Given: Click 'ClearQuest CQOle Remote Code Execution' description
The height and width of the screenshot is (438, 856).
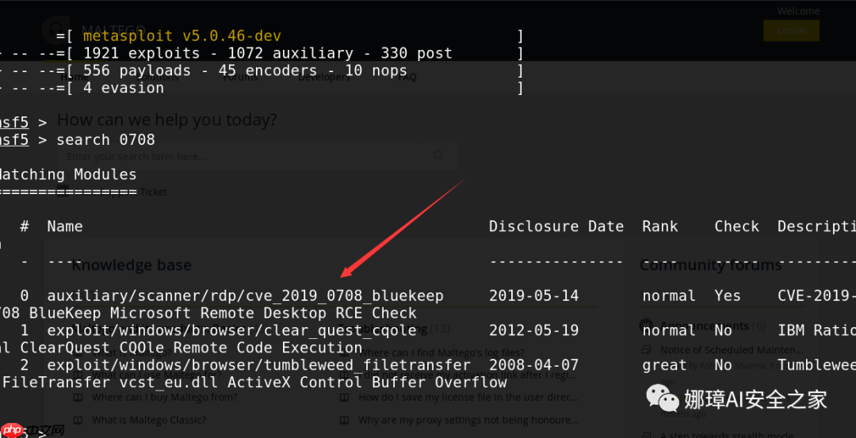Looking at the screenshot, I should coord(191,348).
